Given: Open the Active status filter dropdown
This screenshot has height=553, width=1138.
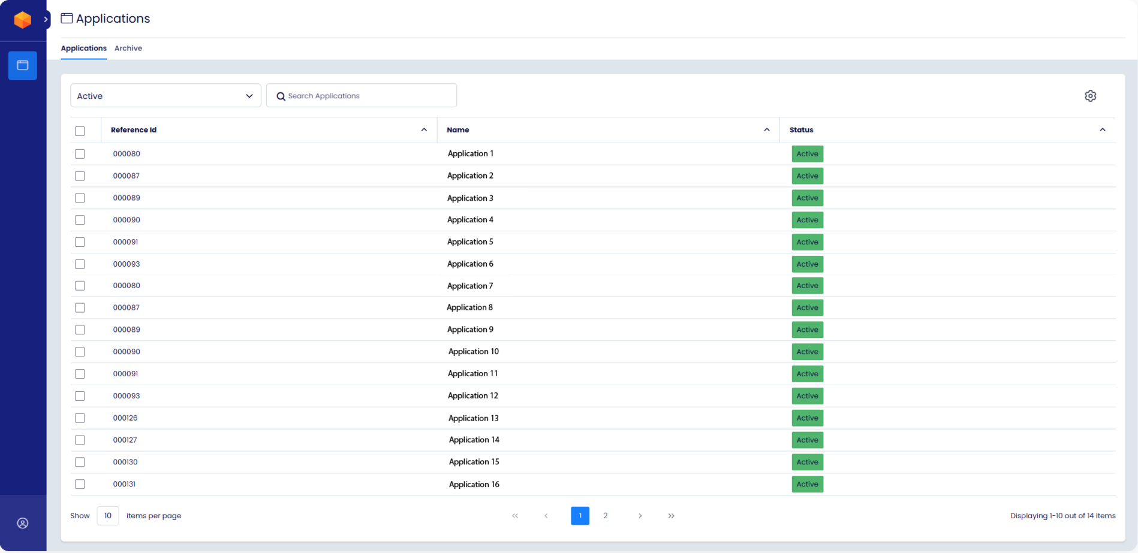Looking at the screenshot, I should (x=165, y=95).
